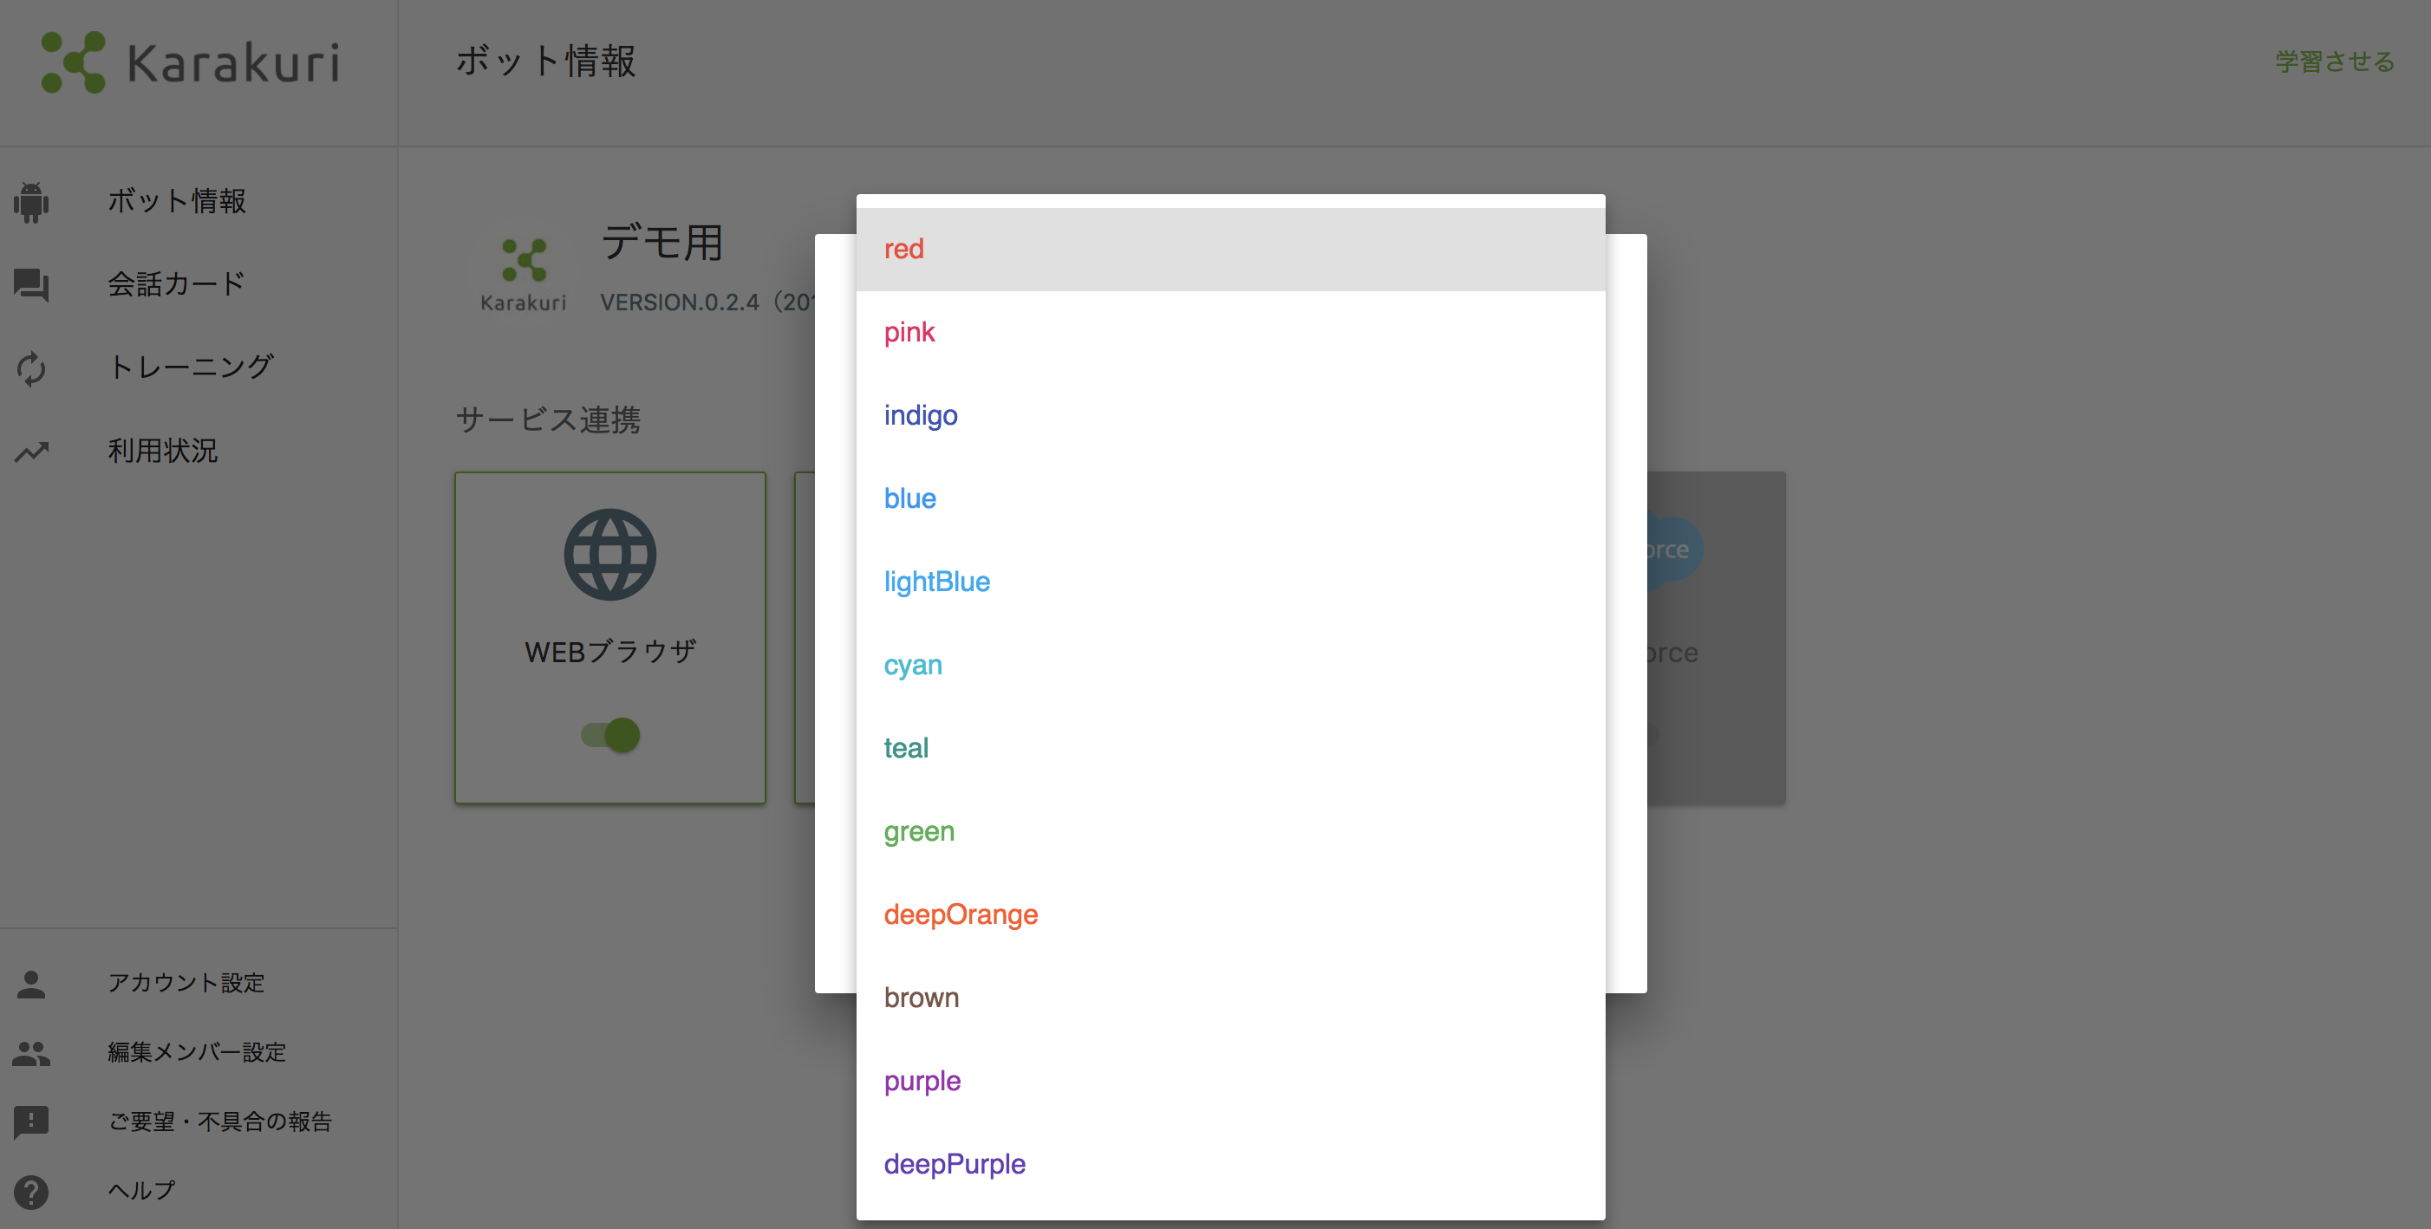Viewport: 2431px width, 1229px height.
Task: Click the usage status trend icon
Action: coord(31,452)
